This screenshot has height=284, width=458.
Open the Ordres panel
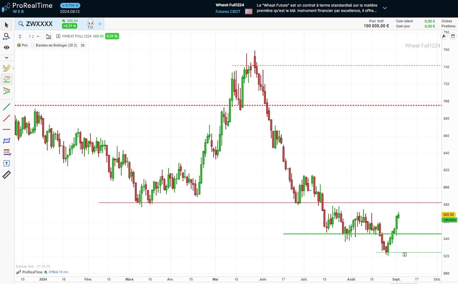[447, 21]
